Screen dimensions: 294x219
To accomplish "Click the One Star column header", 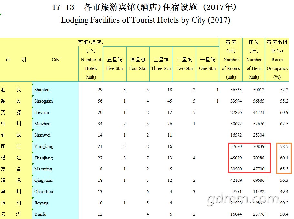I will click(x=208, y=64).
